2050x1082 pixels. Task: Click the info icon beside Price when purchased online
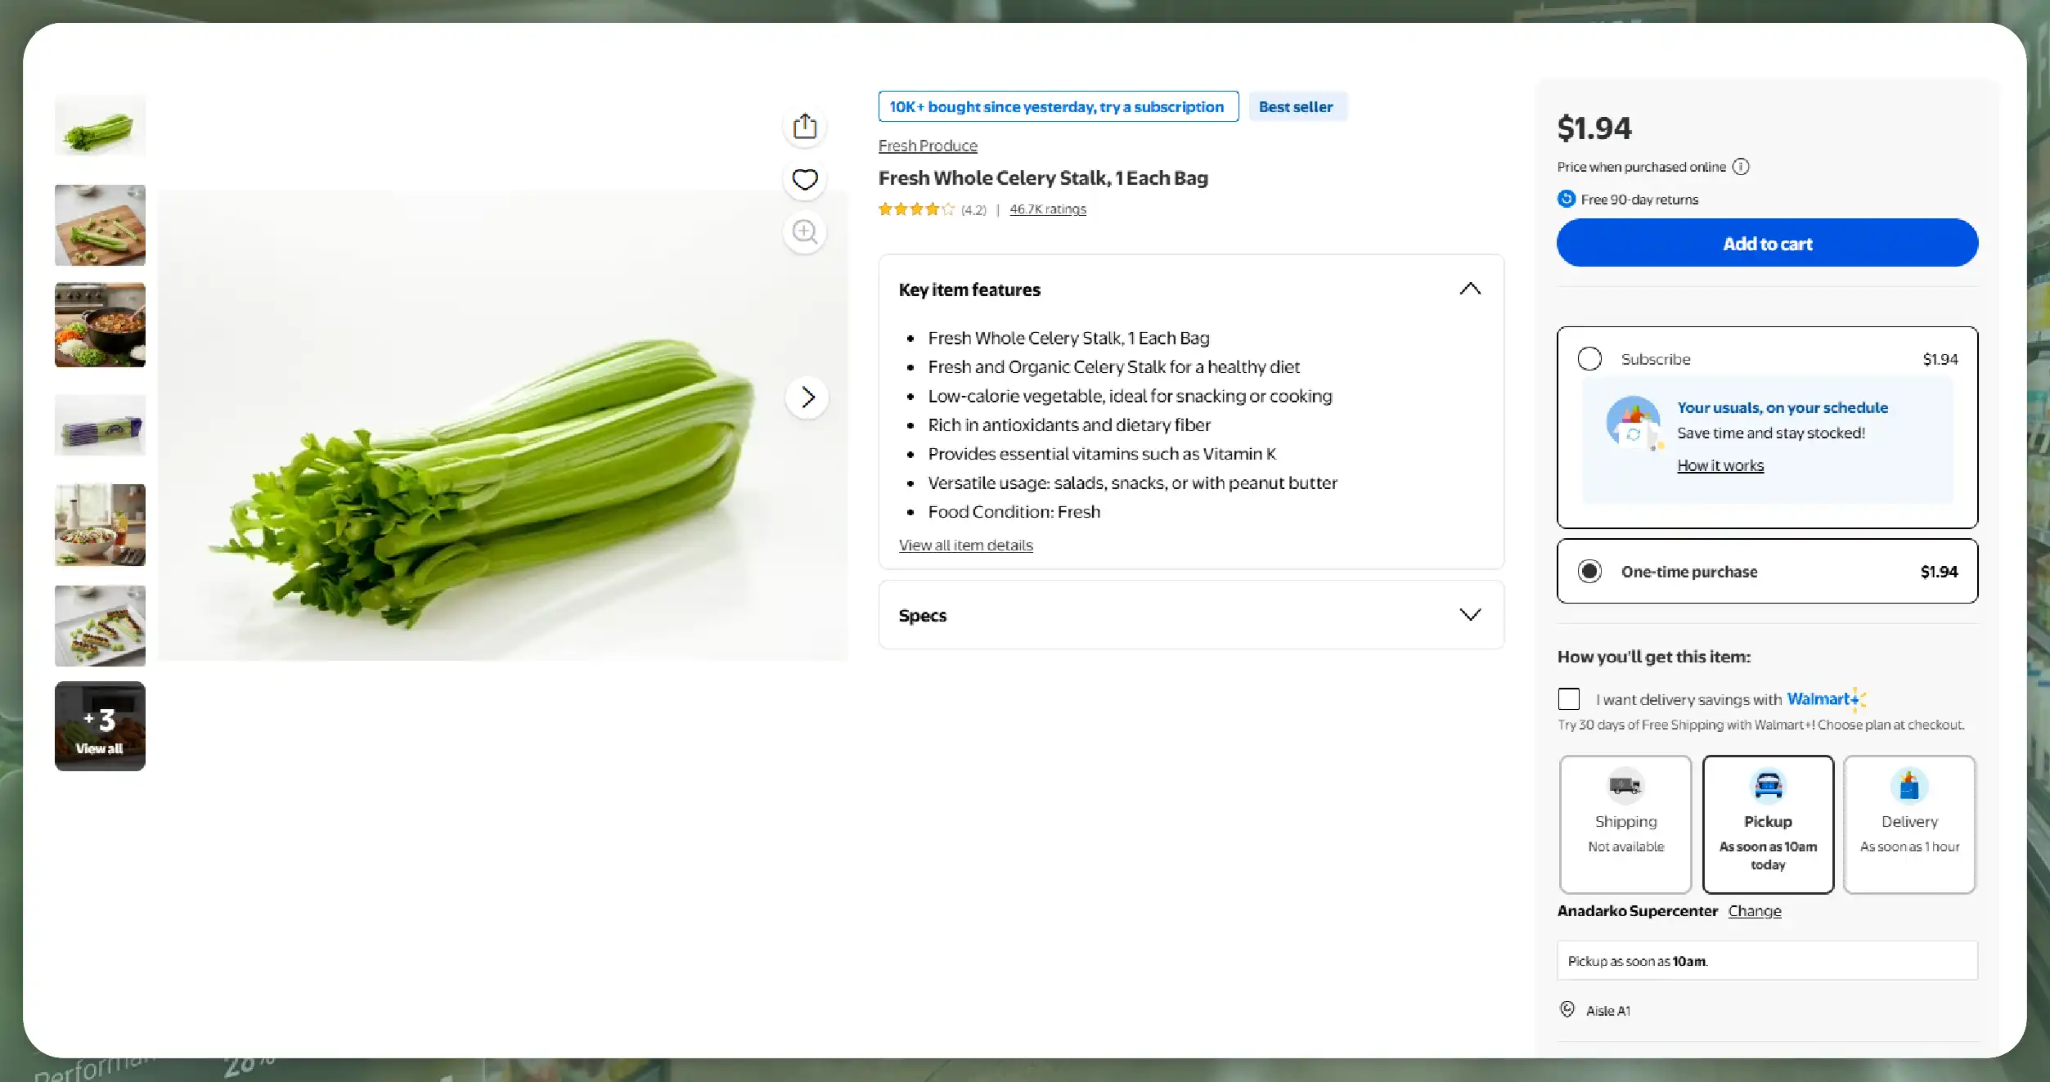[x=1742, y=167]
